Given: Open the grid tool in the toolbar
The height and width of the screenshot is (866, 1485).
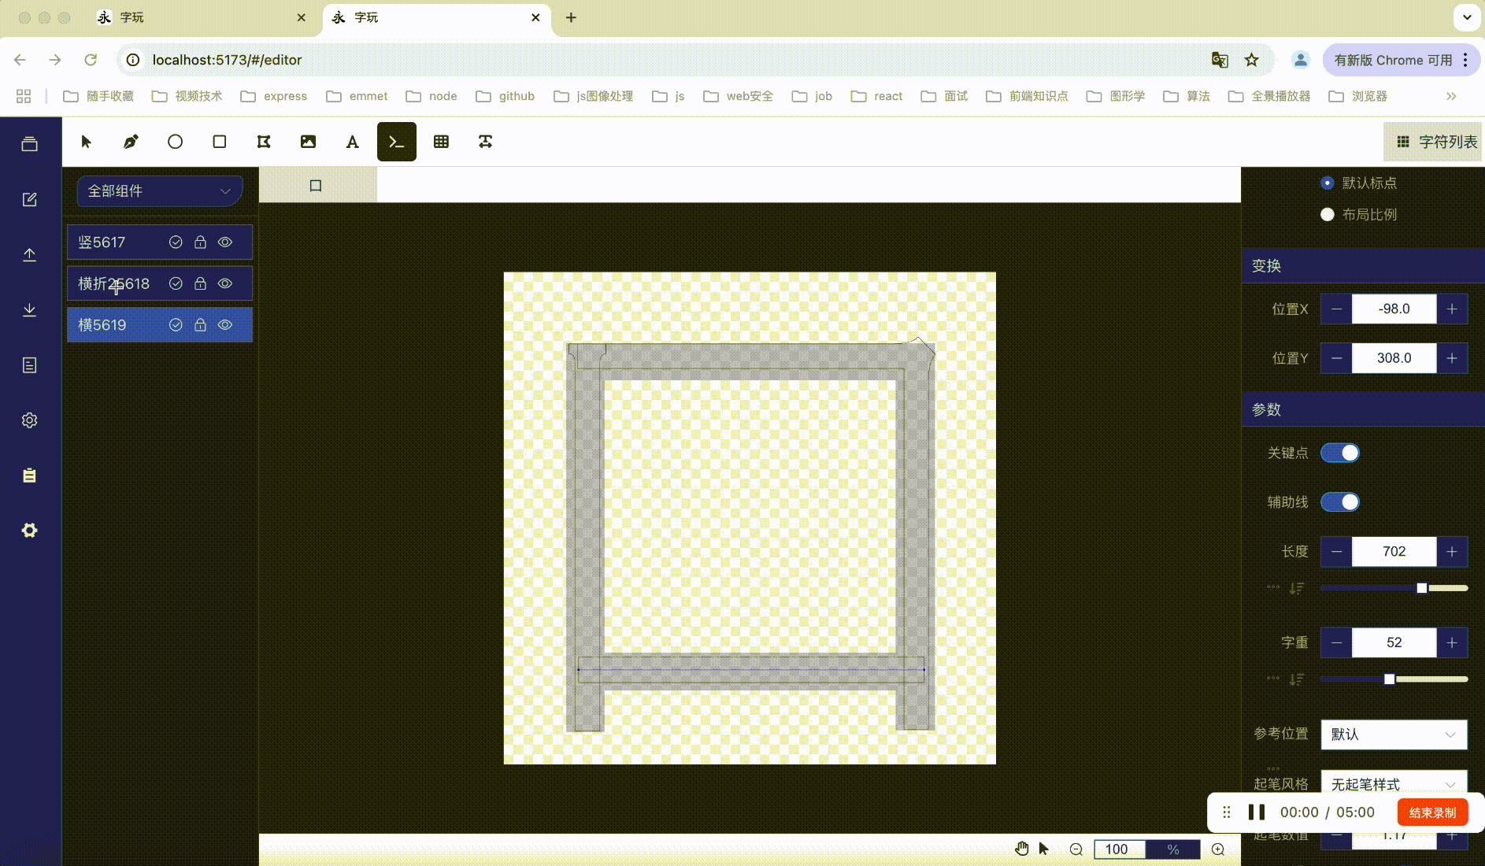Looking at the screenshot, I should click(x=441, y=142).
